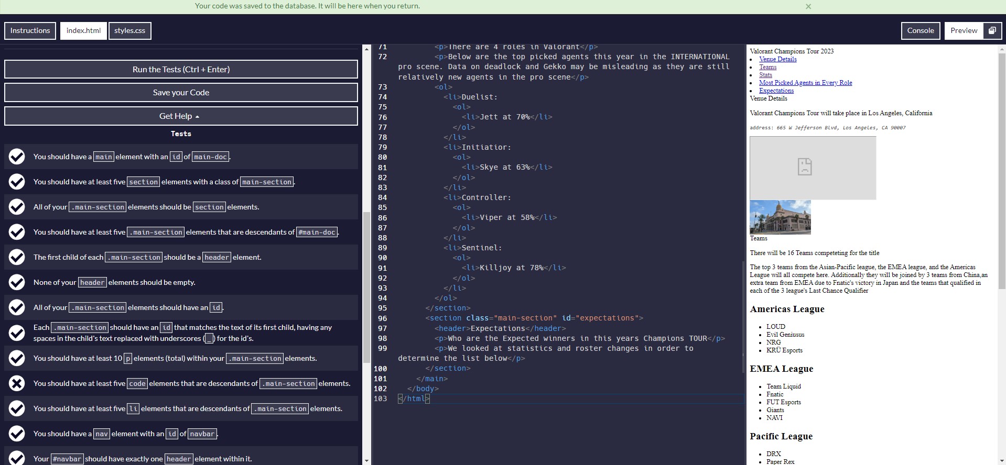Click the 'Americas League' heading in preview
The height and width of the screenshot is (465, 1006).
tap(787, 309)
